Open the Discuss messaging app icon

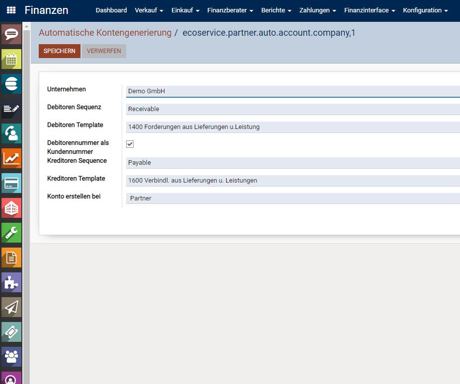(11, 35)
